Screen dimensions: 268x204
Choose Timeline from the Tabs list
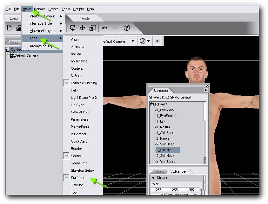[83, 185]
